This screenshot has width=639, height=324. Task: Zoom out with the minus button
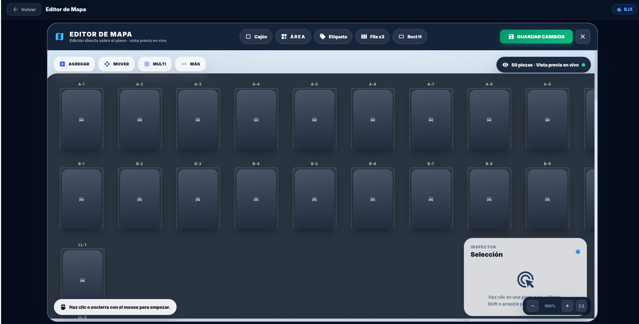[533, 306]
